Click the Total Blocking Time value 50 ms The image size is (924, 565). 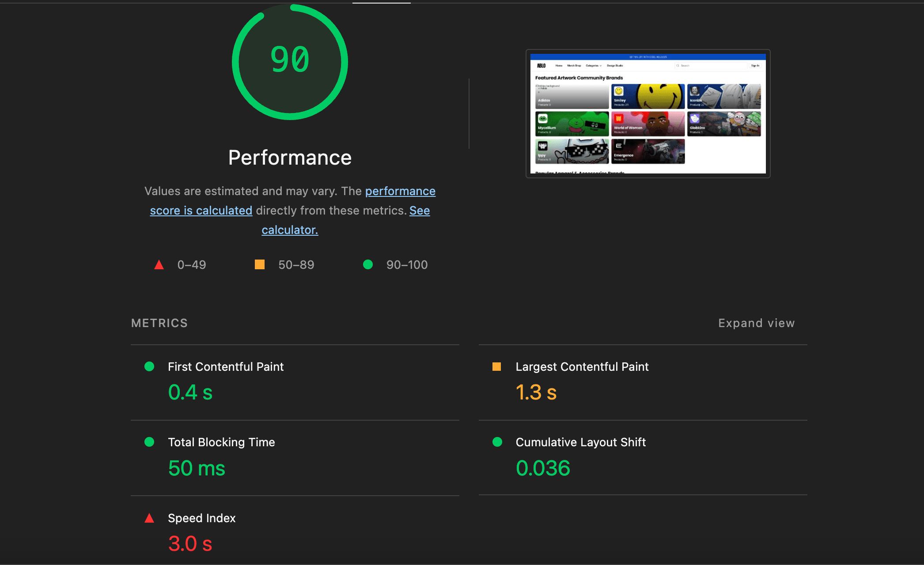[197, 468]
